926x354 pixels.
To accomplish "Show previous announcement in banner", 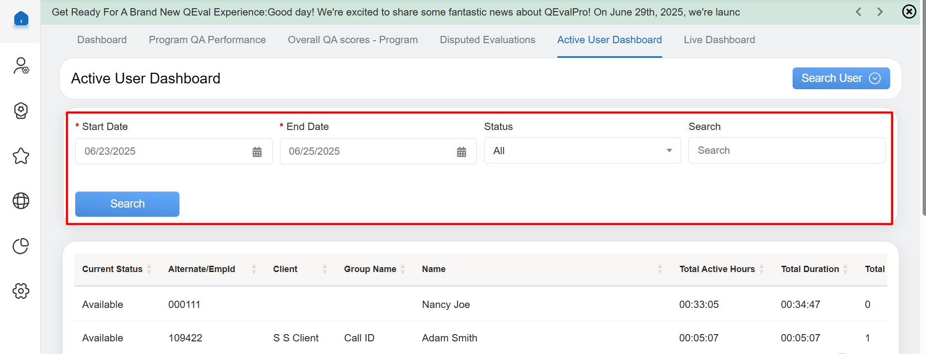I will pos(859,12).
